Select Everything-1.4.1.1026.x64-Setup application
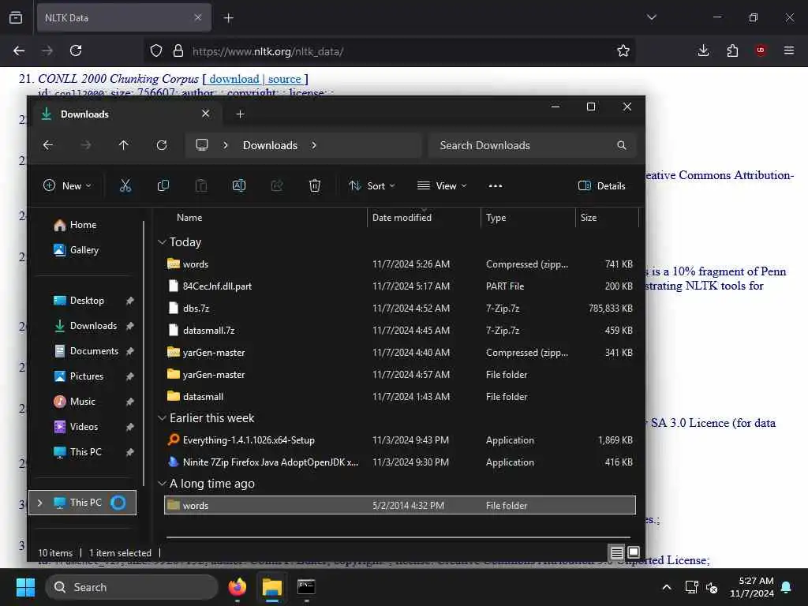Image resolution: width=808 pixels, height=606 pixels. [400, 440]
